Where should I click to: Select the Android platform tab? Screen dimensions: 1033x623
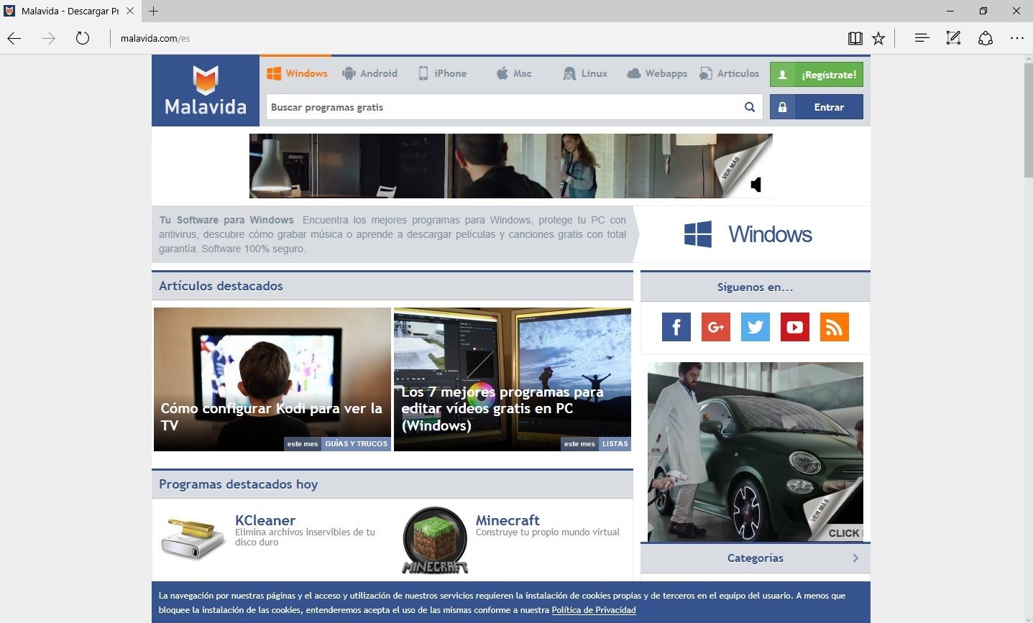point(369,73)
